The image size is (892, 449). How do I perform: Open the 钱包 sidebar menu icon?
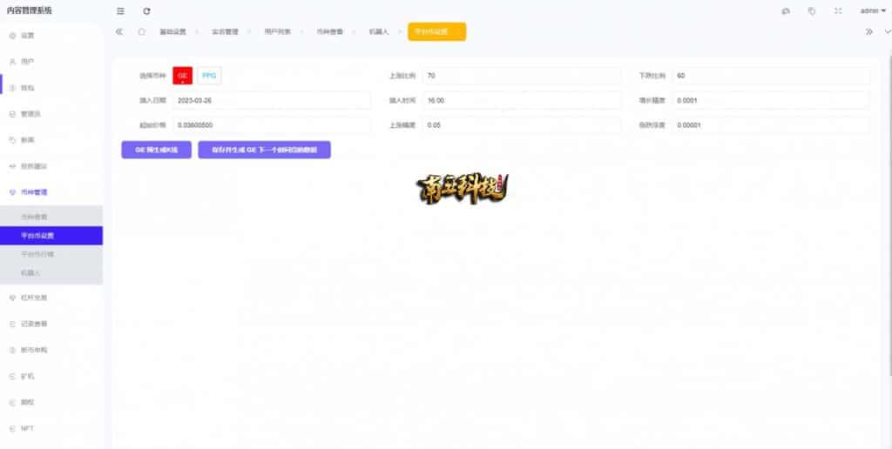click(x=12, y=88)
